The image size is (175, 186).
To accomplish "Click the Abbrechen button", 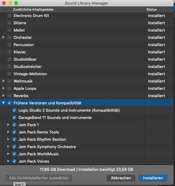I will tap(121, 178).
